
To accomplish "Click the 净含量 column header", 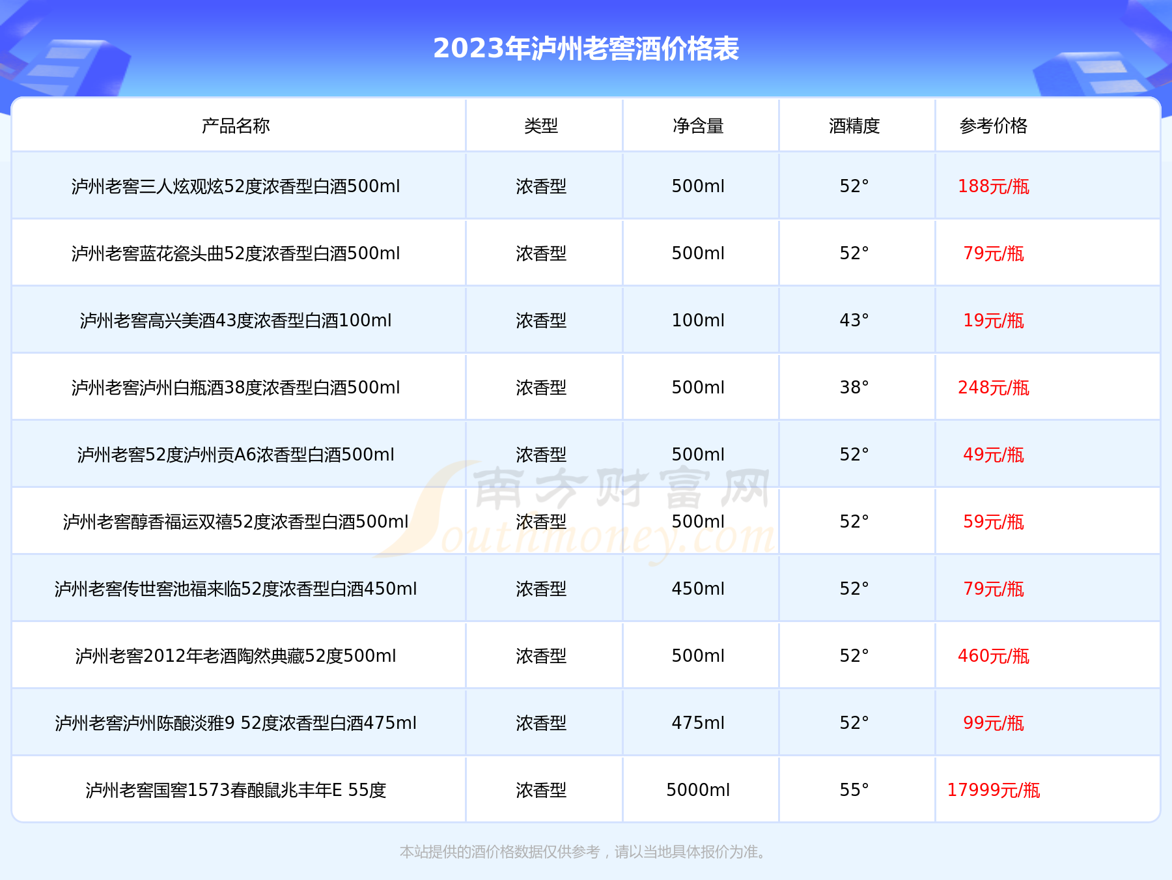I will 698,126.
